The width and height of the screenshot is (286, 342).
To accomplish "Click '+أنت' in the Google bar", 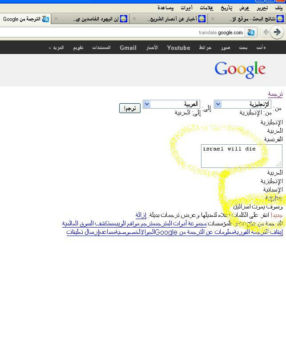I will 261,48.
